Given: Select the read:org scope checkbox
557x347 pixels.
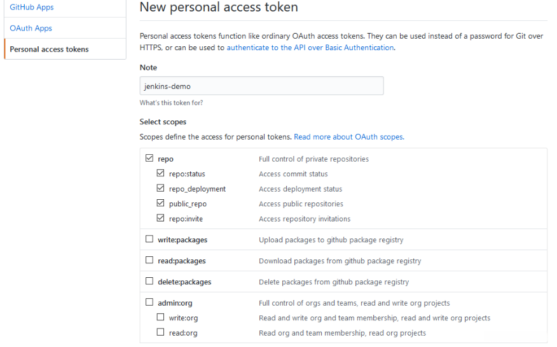Looking at the screenshot, I should click(161, 332).
